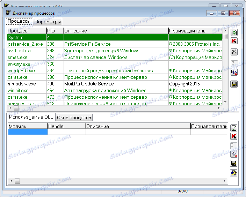Click the horizontal scrollbar thumb of the process list

click(x=16, y=108)
